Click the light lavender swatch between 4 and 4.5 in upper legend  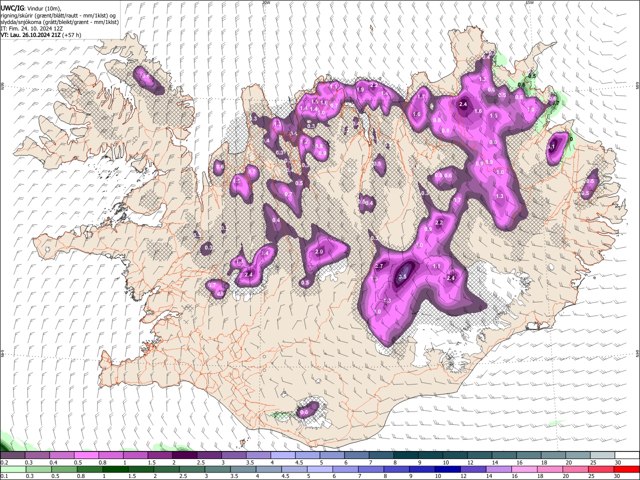pos(283,455)
